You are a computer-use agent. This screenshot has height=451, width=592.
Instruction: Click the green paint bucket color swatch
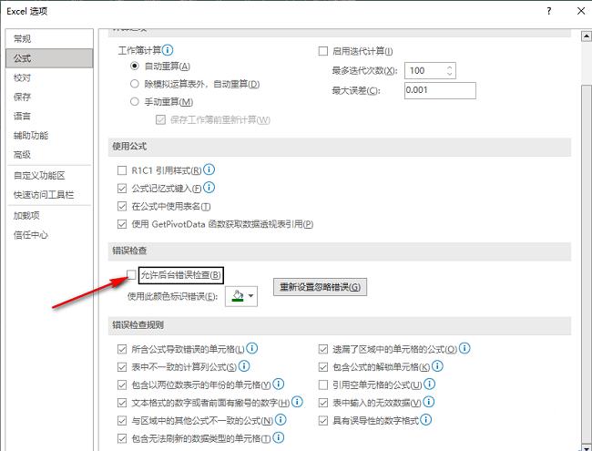(x=235, y=296)
